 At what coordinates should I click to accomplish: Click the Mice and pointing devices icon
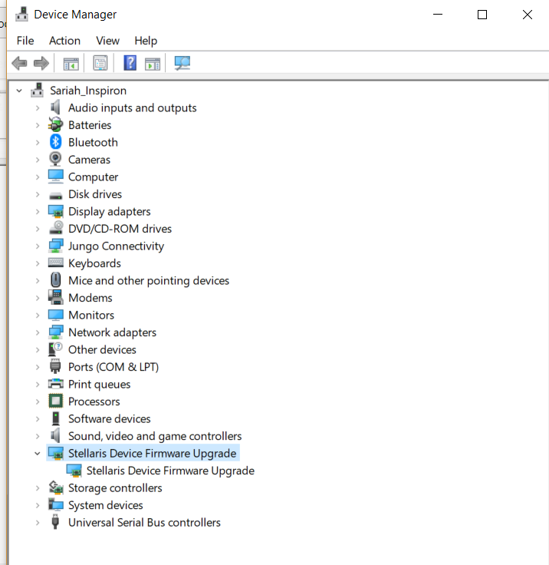pos(55,280)
